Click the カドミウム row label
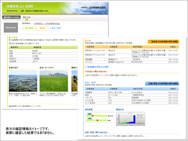The width and height of the screenshot is (188, 141). pos(89,62)
